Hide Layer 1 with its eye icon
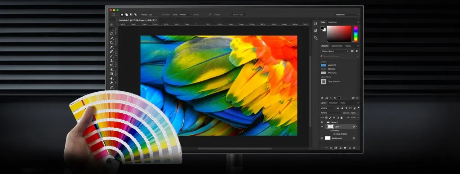This screenshot has width=460, height=174. coord(322,127)
